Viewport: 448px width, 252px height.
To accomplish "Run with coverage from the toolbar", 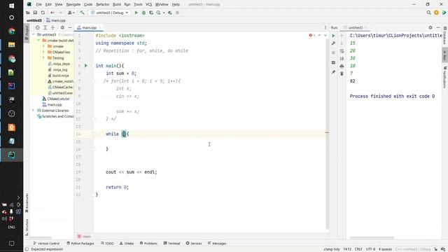I will point(151,13).
